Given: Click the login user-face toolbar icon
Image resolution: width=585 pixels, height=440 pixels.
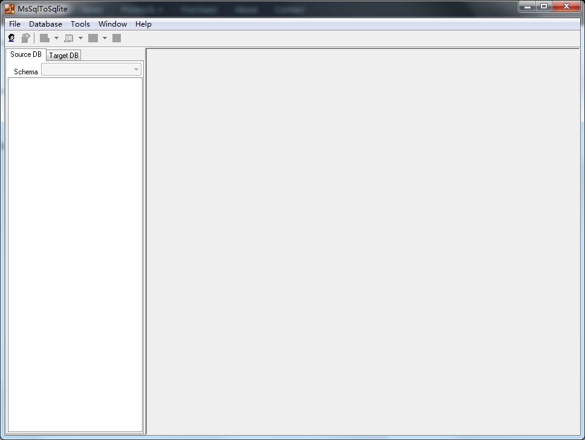Looking at the screenshot, I should [x=11, y=37].
